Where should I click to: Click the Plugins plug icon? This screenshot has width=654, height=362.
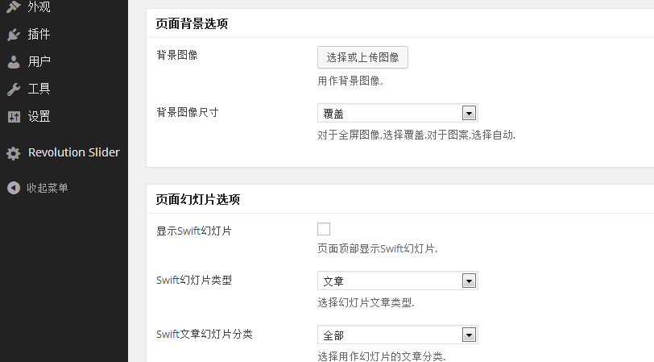(x=14, y=34)
